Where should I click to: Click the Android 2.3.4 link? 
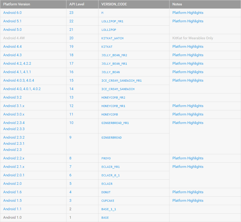(x=14, y=123)
